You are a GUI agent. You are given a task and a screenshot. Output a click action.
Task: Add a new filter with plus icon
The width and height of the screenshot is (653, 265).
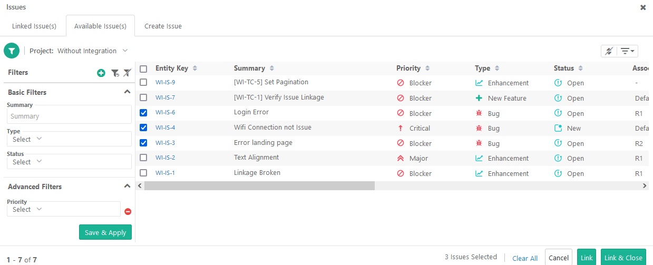[x=101, y=73]
